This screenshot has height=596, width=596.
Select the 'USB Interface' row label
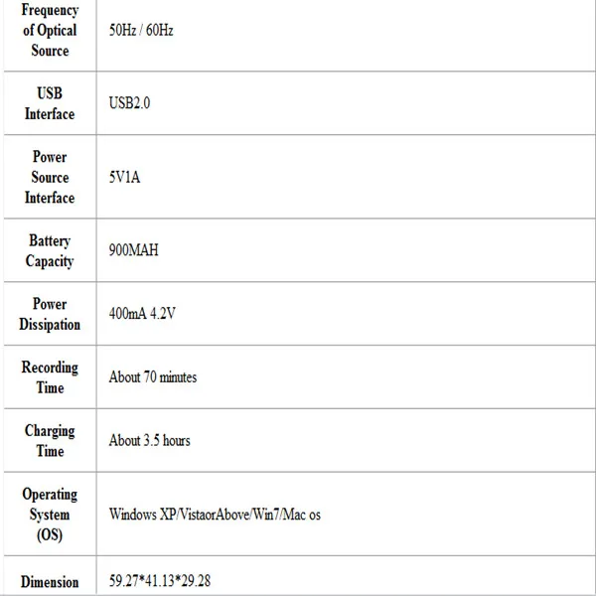[x=50, y=103]
